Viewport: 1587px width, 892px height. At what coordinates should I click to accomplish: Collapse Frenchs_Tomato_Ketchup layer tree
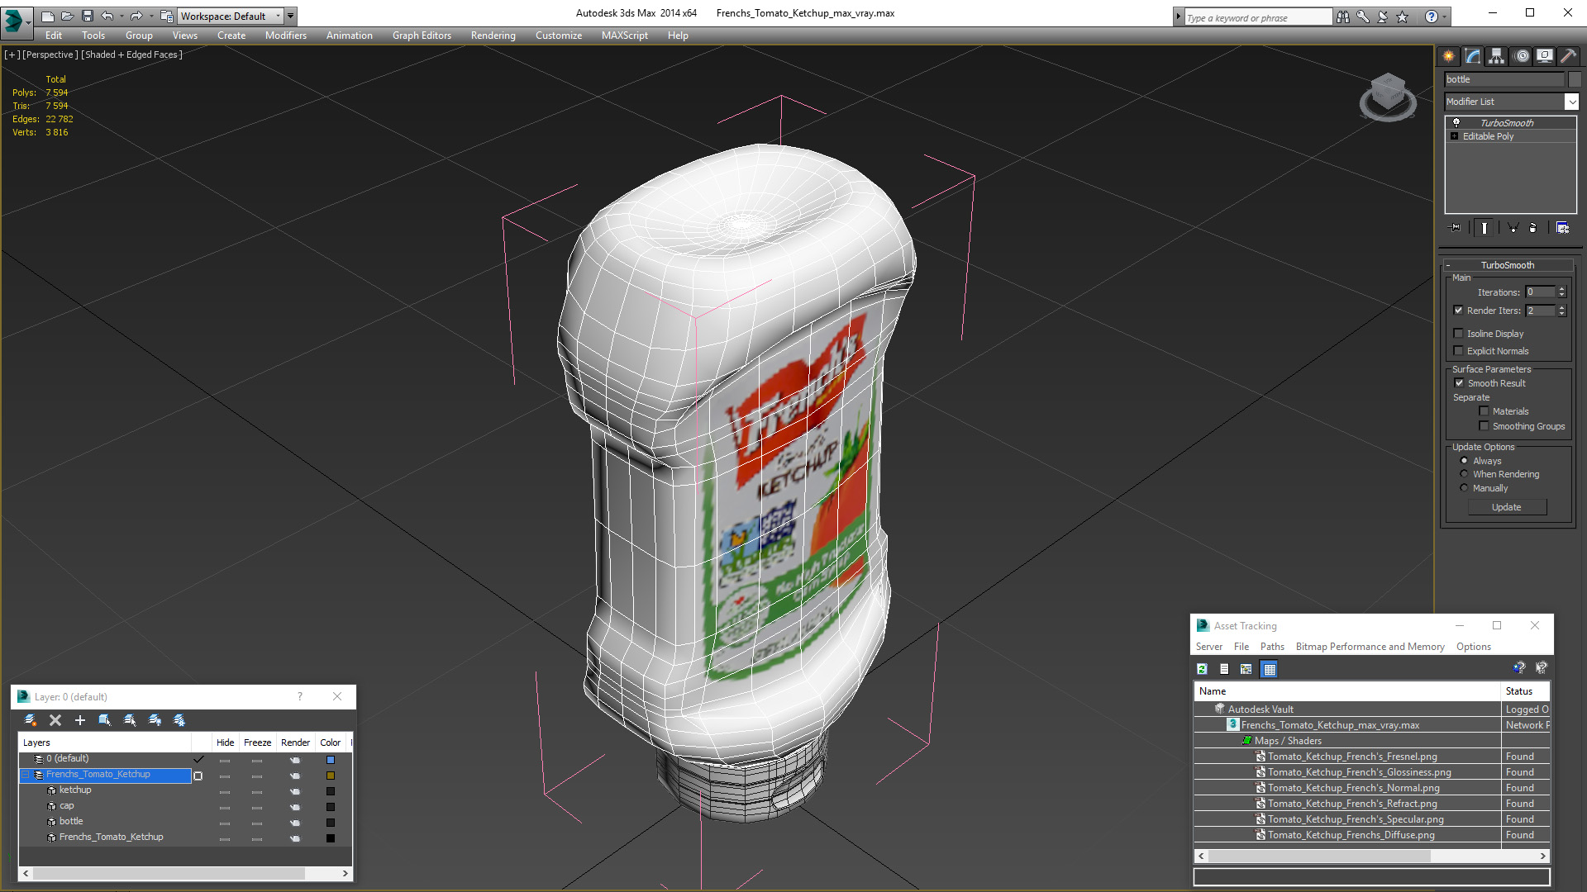tap(26, 775)
